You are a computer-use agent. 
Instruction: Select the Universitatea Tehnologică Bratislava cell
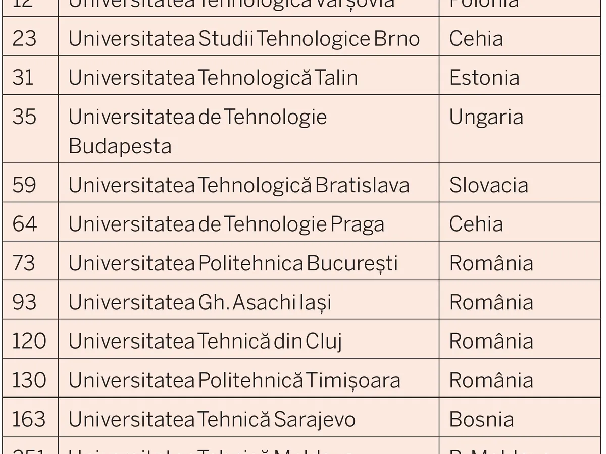tap(239, 185)
